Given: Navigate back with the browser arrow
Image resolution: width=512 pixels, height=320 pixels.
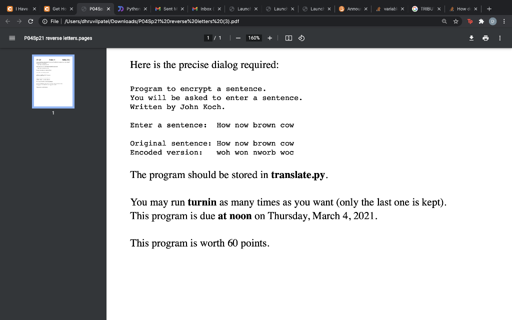Looking at the screenshot, I should point(7,21).
